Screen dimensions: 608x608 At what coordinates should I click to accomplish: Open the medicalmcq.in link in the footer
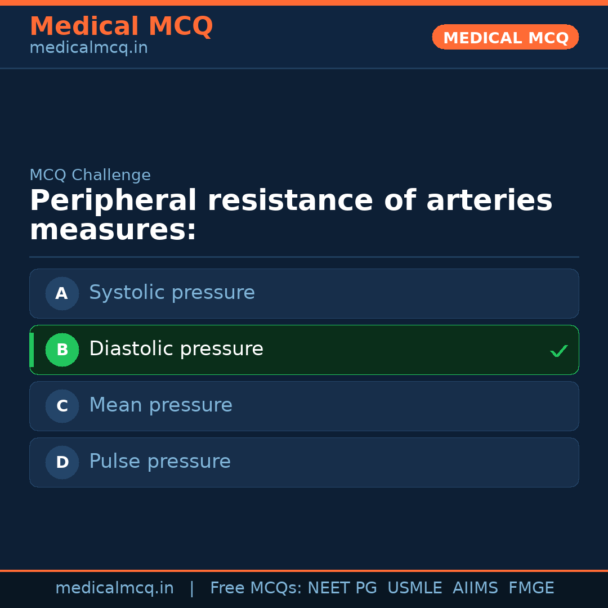(114, 588)
